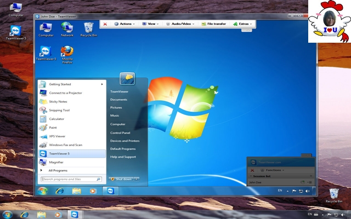Open Music from the Start menu right pane
Screen dimensions: 351x219
coord(115,116)
